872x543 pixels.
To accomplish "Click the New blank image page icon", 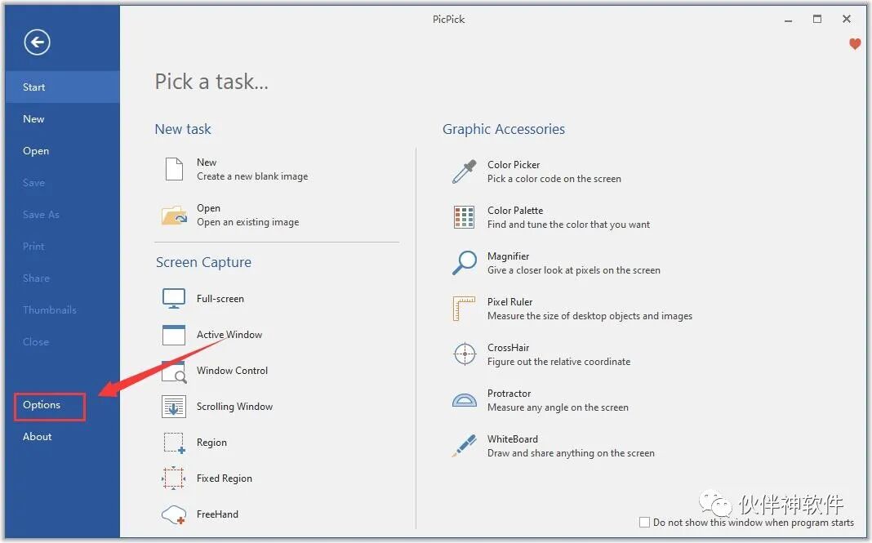I will coord(174,169).
